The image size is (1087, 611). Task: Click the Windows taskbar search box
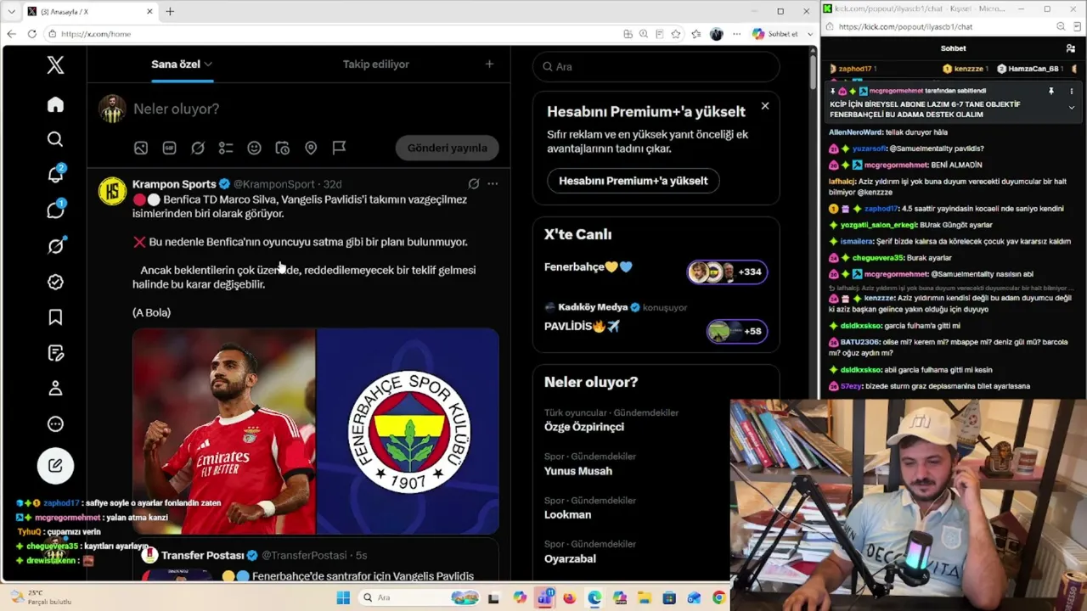pos(418,597)
